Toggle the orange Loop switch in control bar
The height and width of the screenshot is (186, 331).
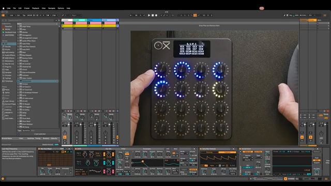(195, 15)
